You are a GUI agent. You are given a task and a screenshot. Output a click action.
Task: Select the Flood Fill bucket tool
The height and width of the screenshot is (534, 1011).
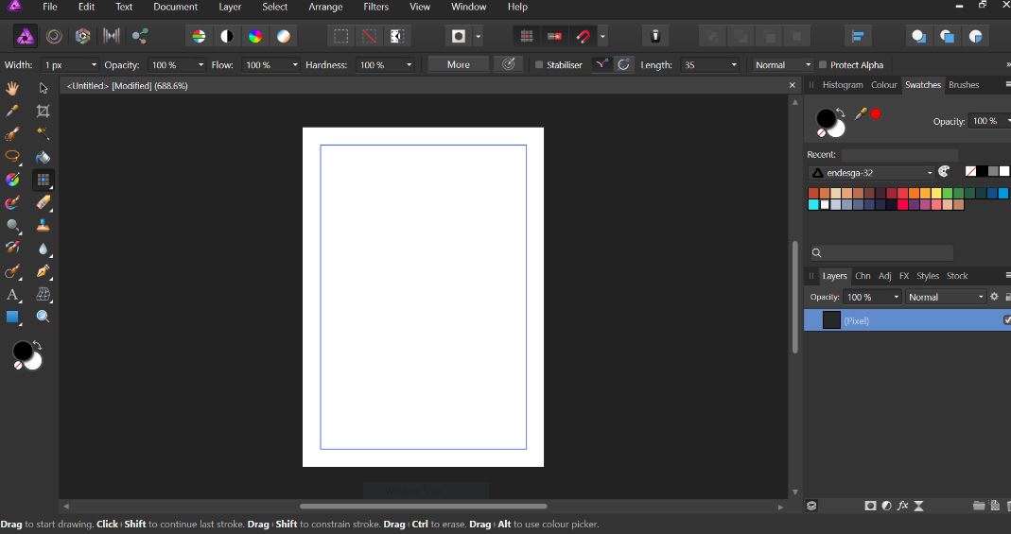click(44, 157)
